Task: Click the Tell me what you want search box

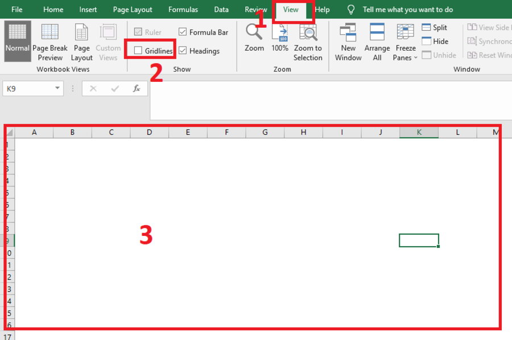Action: (x=407, y=10)
